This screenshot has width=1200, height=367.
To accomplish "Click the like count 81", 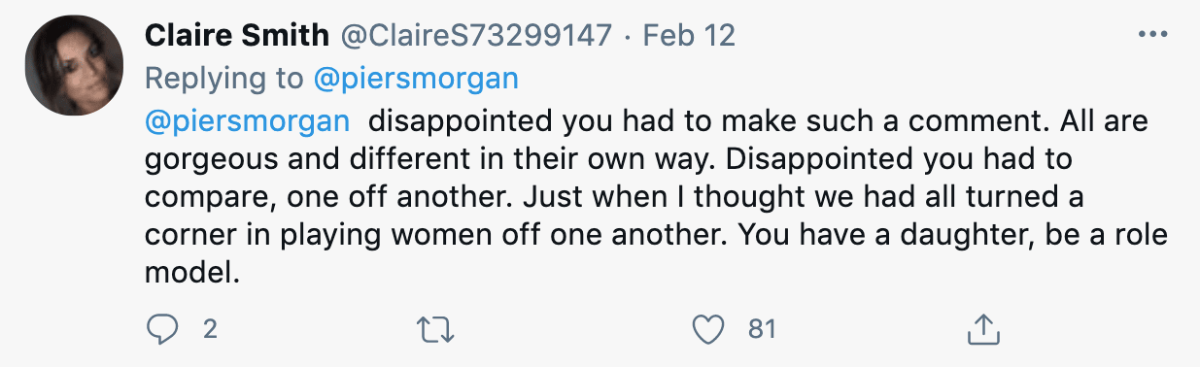I will click(x=763, y=329).
